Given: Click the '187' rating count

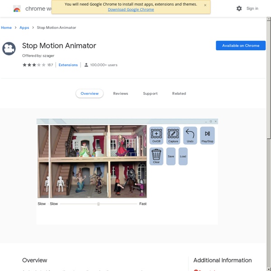Looking at the screenshot, I should pyautogui.click(x=50, y=65).
